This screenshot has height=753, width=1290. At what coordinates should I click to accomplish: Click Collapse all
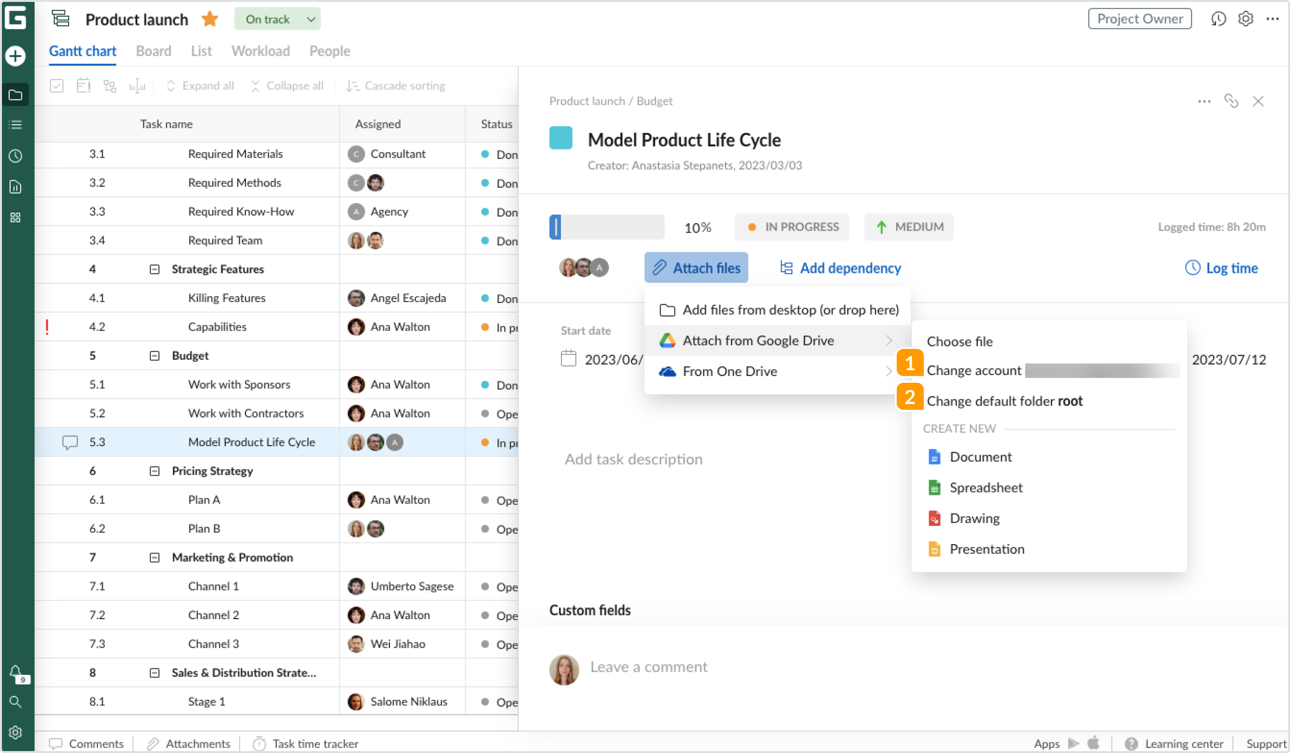click(x=287, y=86)
